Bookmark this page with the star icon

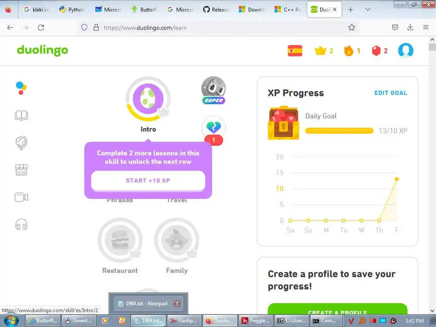pos(351,27)
